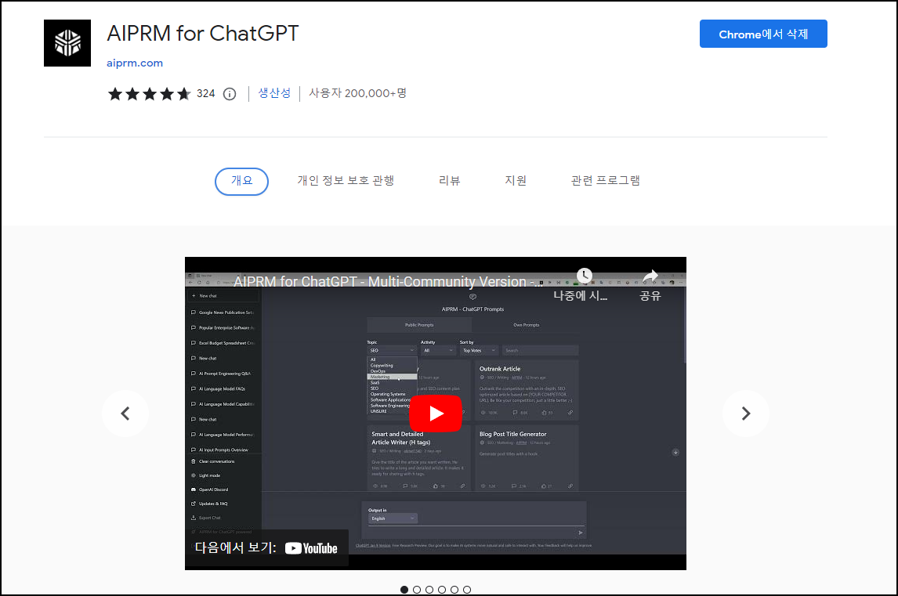Switch to the 개인 정보 보호 관행 tab
This screenshot has height=596, width=898.
pos(346,181)
